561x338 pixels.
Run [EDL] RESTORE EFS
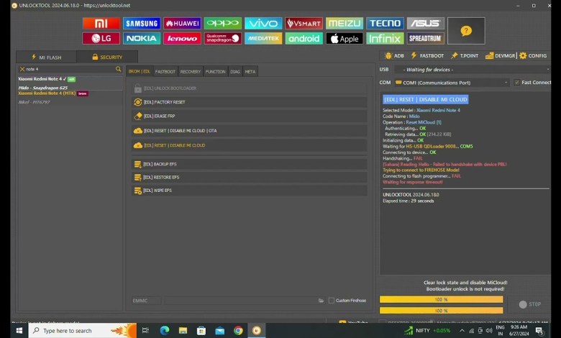point(250,178)
